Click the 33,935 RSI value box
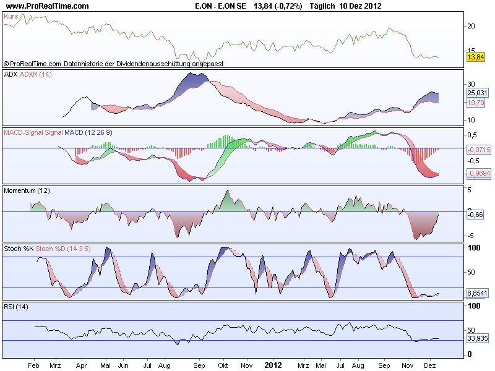495x371 pixels. coord(477,338)
